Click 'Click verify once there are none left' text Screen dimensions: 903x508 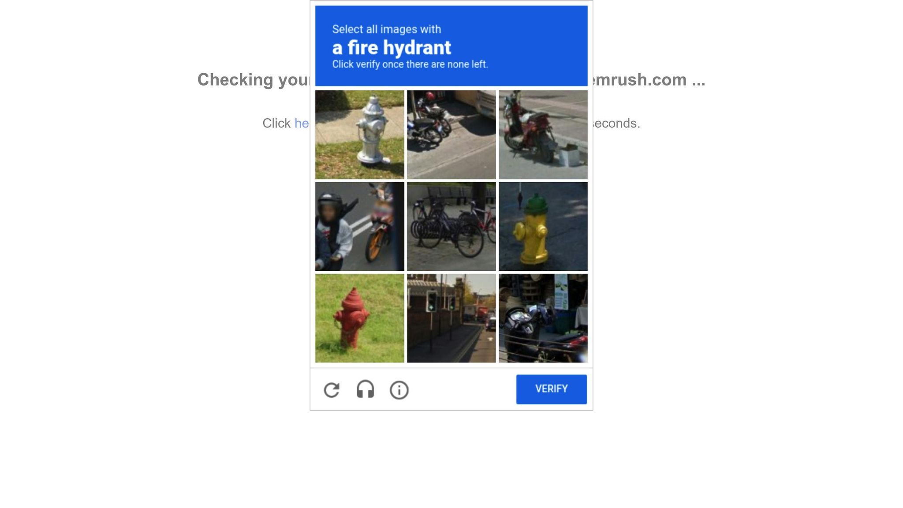(410, 64)
